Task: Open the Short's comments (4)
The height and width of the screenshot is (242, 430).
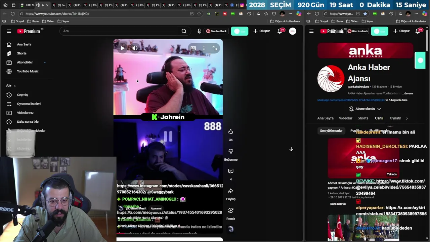Action: 231,171
